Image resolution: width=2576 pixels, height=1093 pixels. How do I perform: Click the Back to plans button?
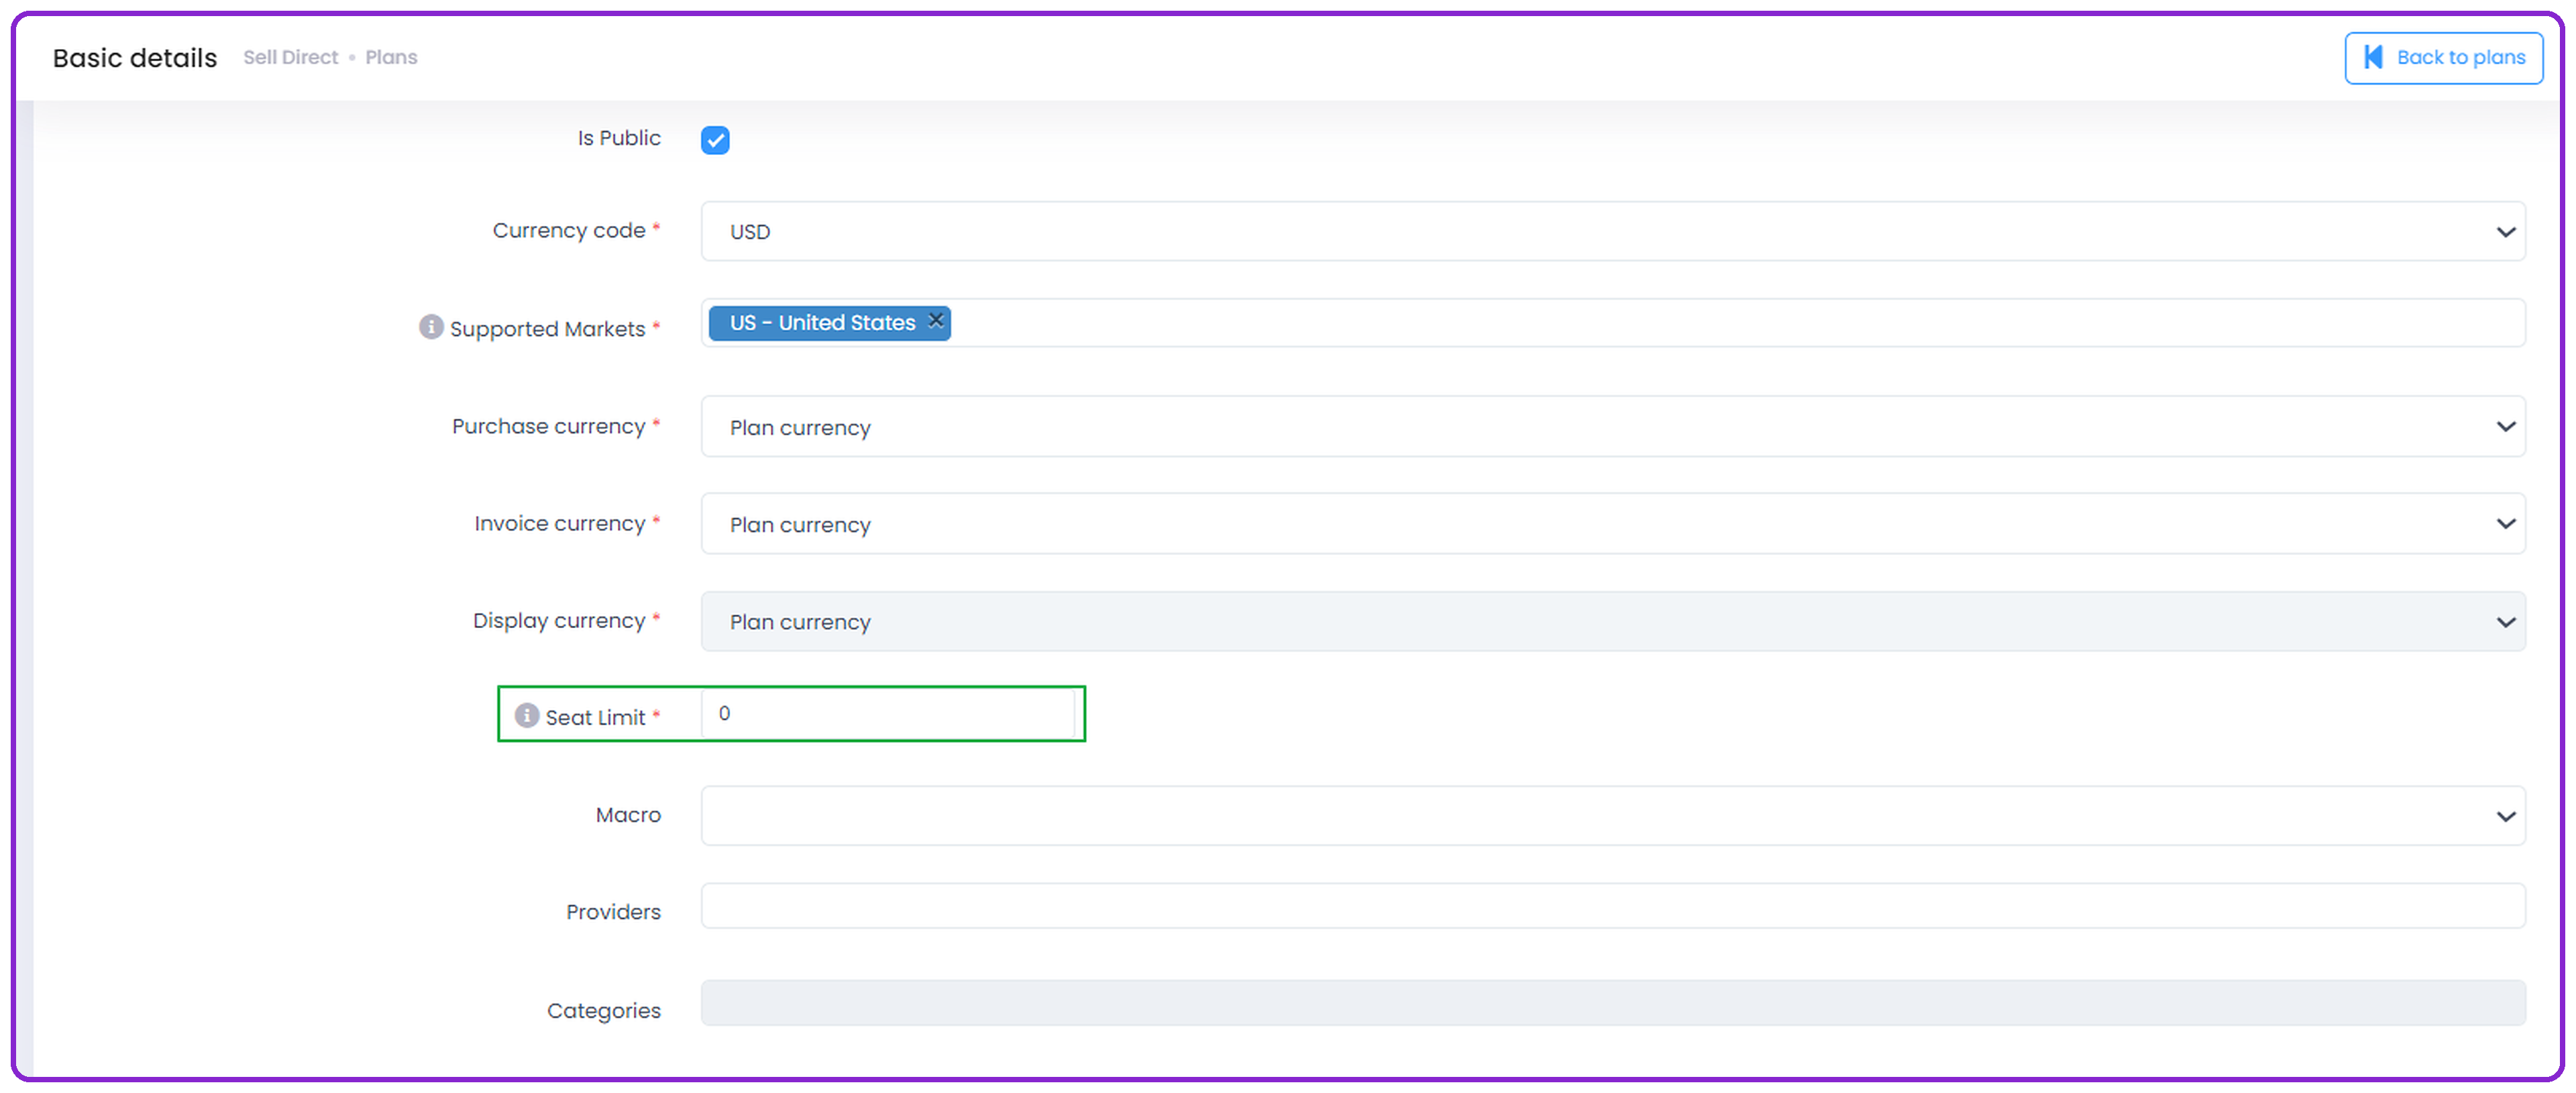(x=2443, y=58)
